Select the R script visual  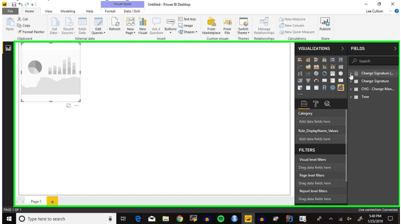(324, 88)
